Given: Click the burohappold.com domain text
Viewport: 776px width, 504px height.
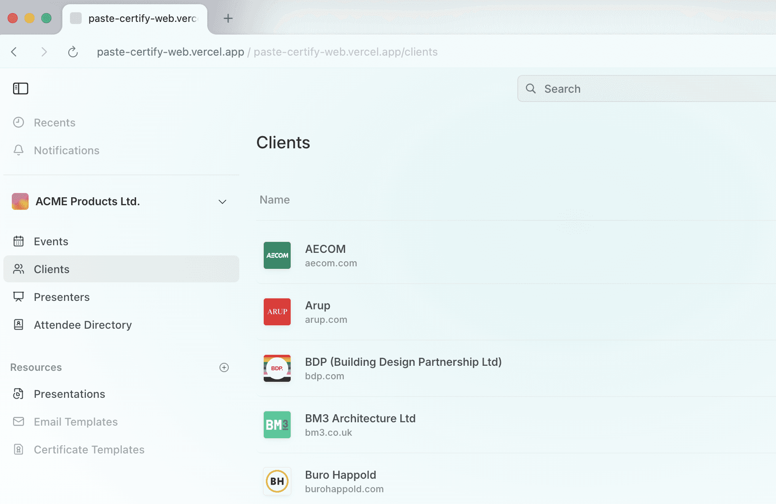Looking at the screenshot, I should click(344, 489).
